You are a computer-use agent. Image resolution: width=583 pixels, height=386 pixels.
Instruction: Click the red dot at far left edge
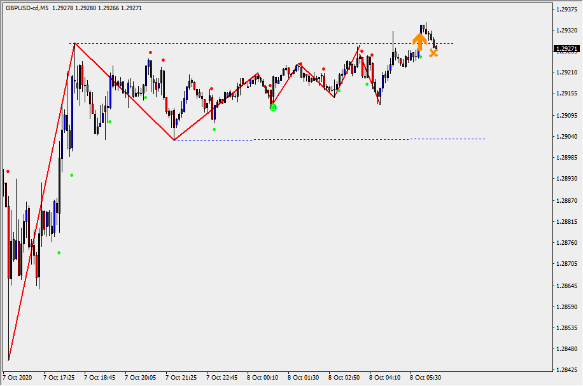[8, 171]
